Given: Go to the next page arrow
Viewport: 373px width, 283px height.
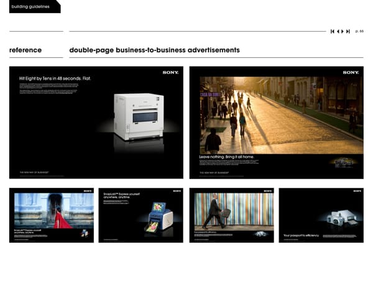Looking at the screenshot, I should [343, 31].
